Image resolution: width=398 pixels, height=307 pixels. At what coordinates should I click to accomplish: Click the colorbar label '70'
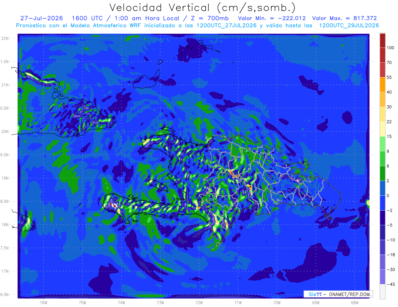coord(389,63)
